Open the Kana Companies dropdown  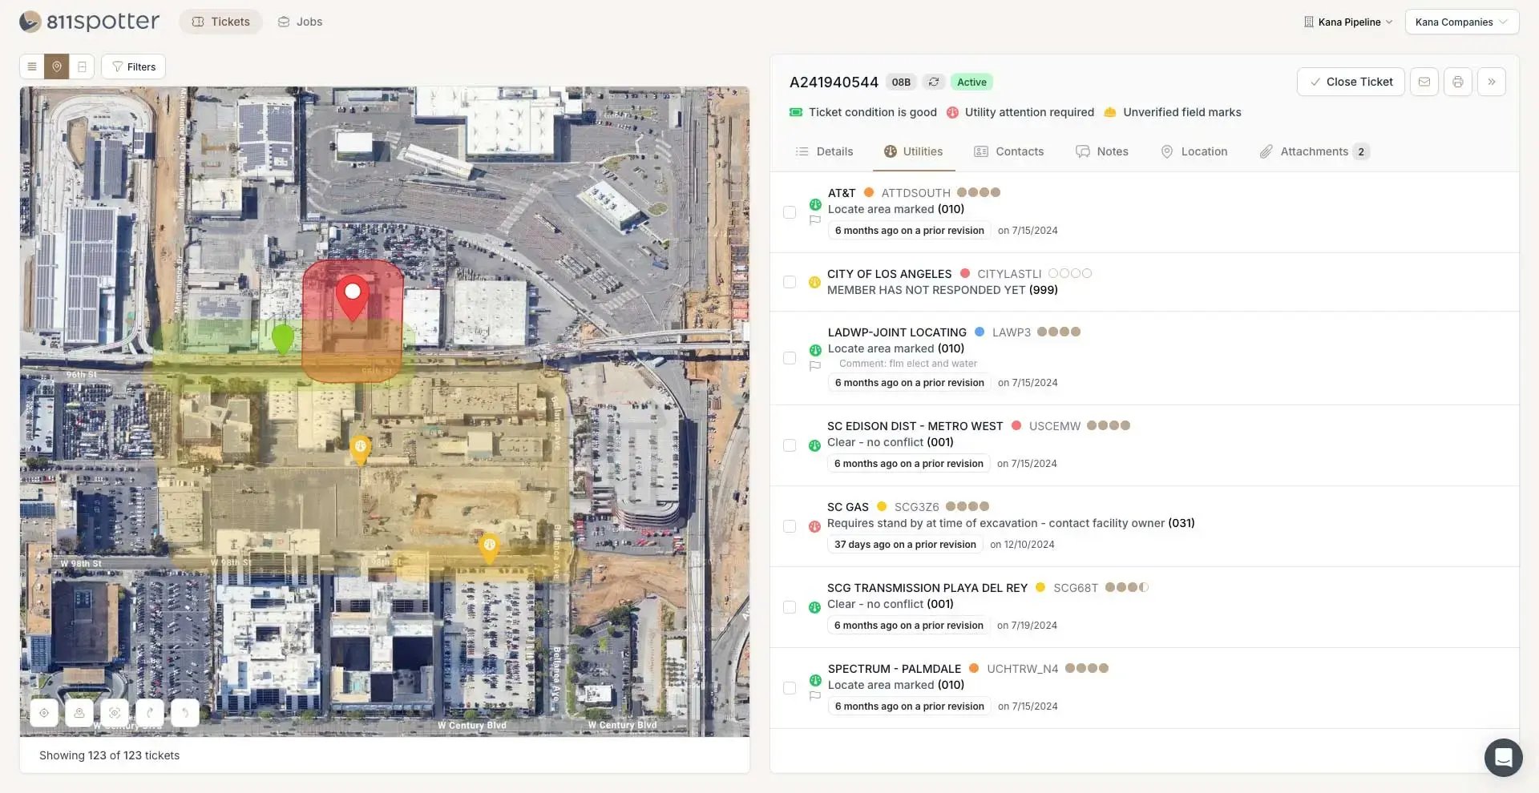coord(1462,22)
